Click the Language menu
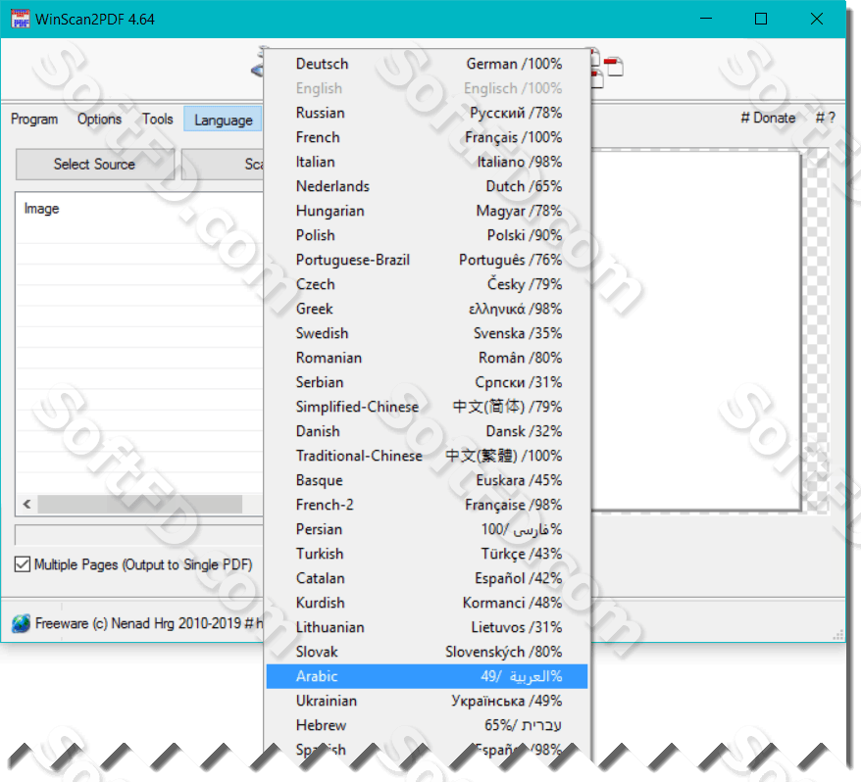Viewport: 861px width, 782px height. pyautogui.click(x=223, y=120)
